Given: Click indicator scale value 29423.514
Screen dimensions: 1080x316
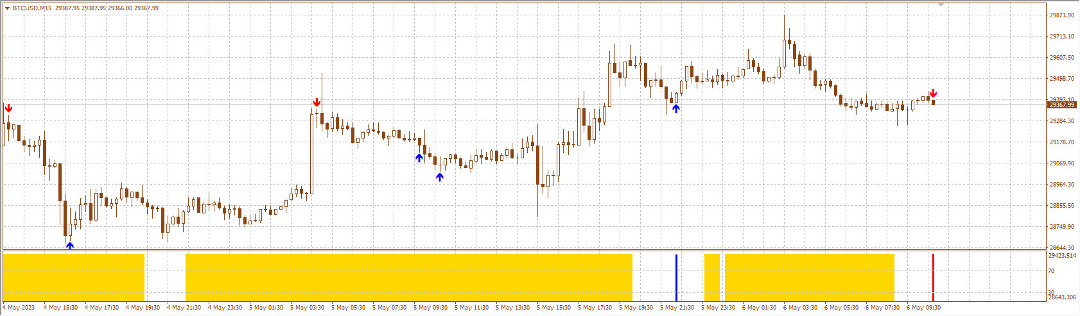Looking at the screenshot, I should (x=1062, y=256).
